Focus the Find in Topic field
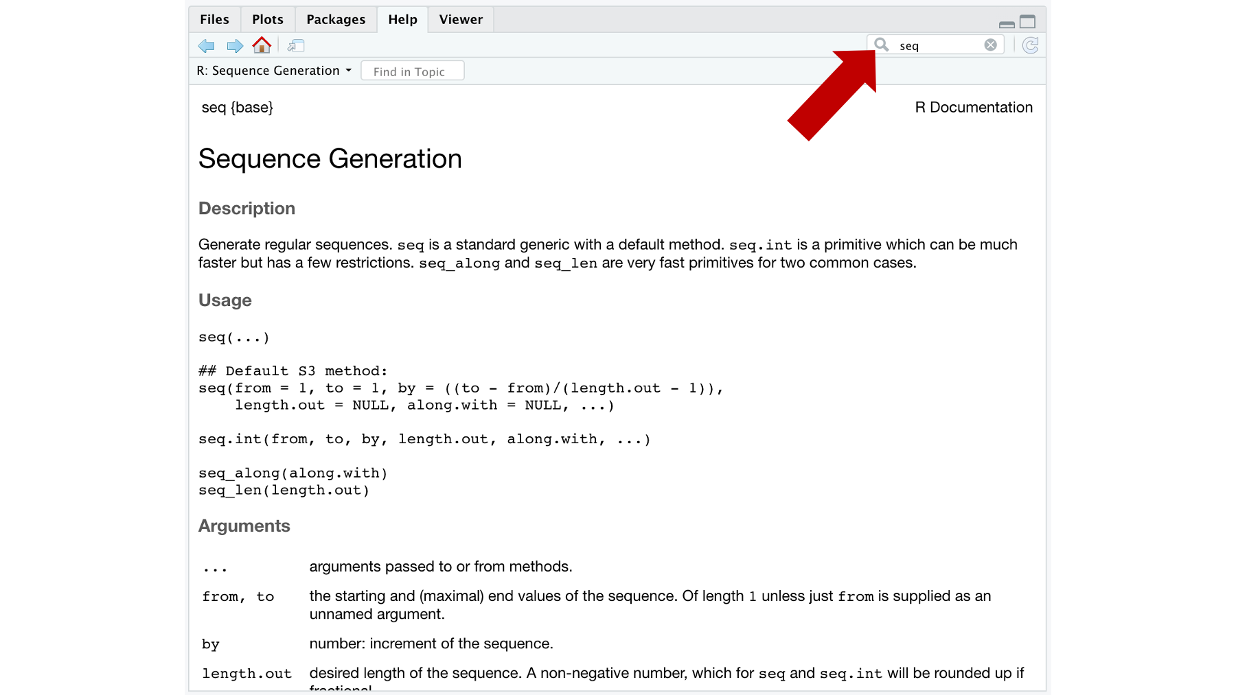This screenshot has width=1236, height=695. 412,71
